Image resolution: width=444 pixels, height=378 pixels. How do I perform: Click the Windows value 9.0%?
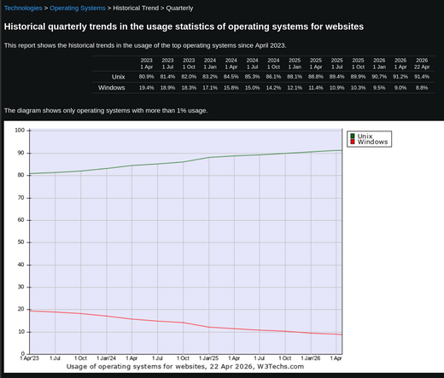tap(400, 88)
